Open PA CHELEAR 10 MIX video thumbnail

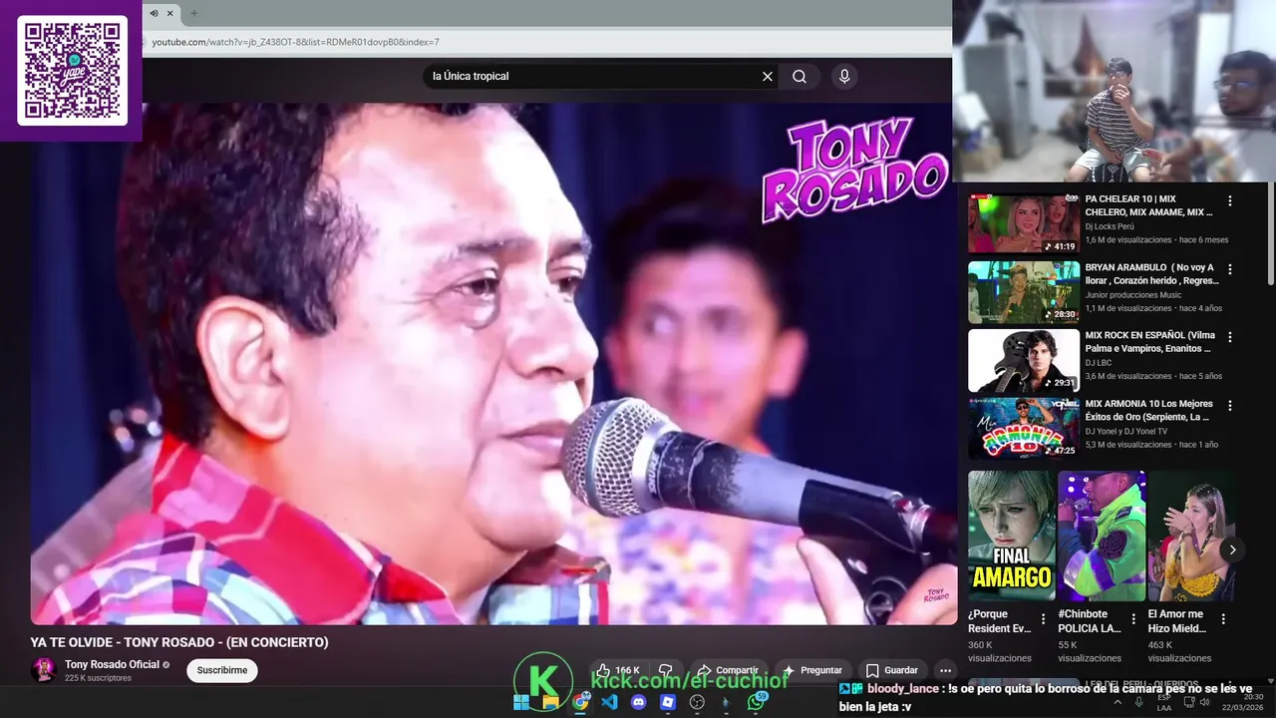[1024, 223]
